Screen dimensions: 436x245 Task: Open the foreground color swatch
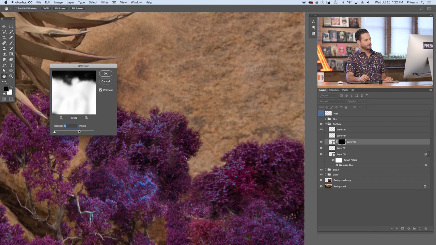(6, 89)
